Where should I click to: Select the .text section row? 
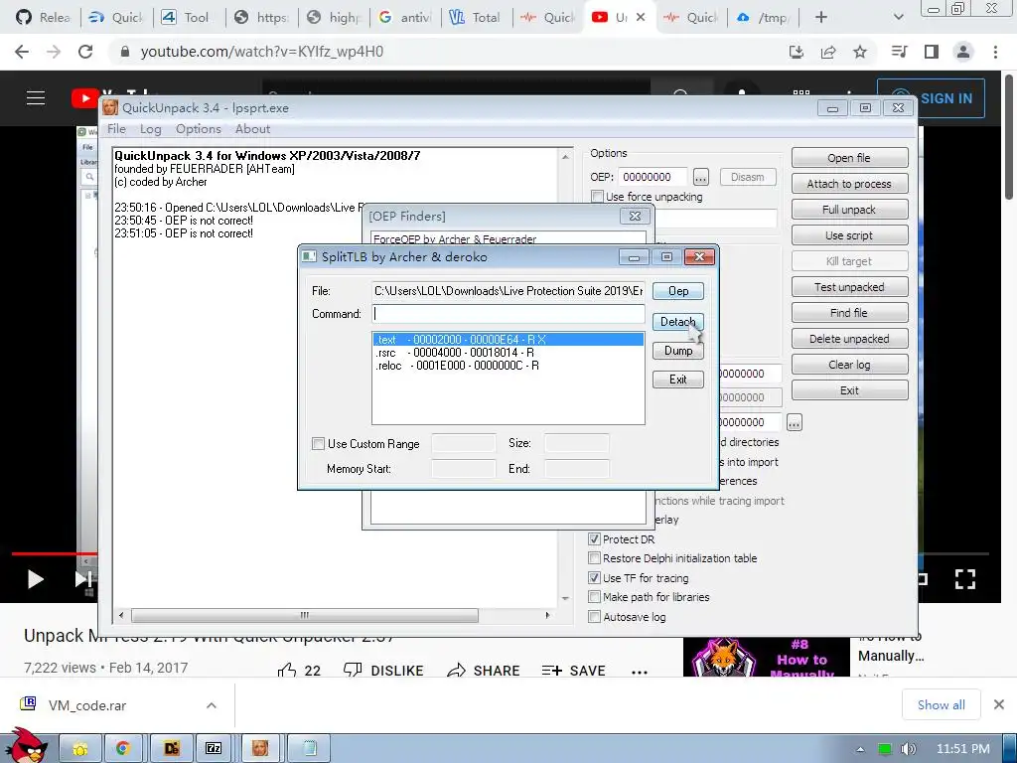[508, 340]
